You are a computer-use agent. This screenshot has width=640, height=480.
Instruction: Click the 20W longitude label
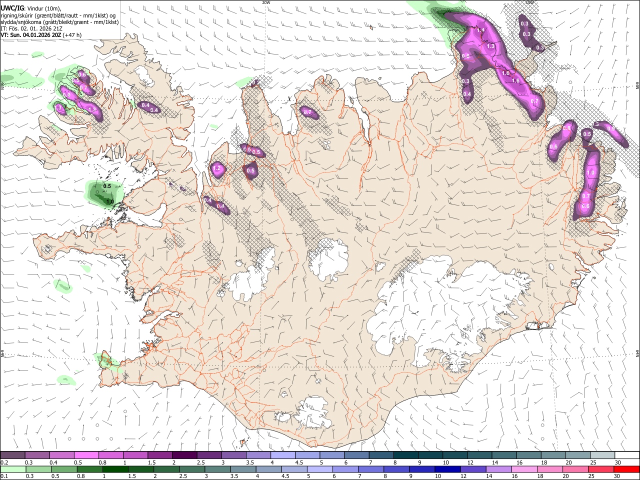(x=266, y=2)
